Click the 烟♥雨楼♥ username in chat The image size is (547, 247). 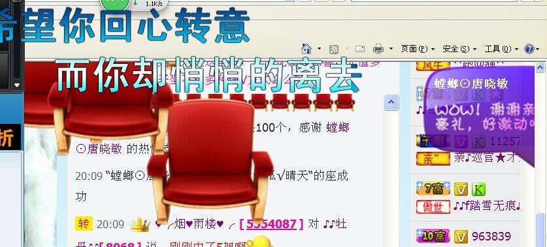199,224
